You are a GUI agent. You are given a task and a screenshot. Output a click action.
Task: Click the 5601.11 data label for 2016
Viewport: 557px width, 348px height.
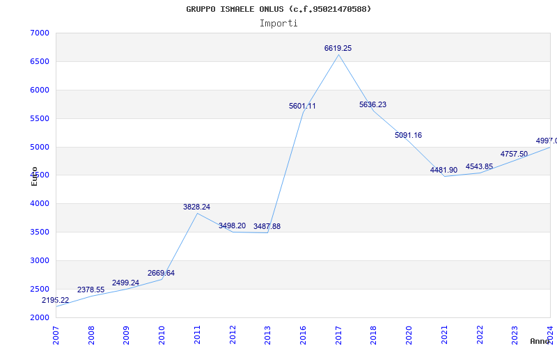[x=302, y=106]
